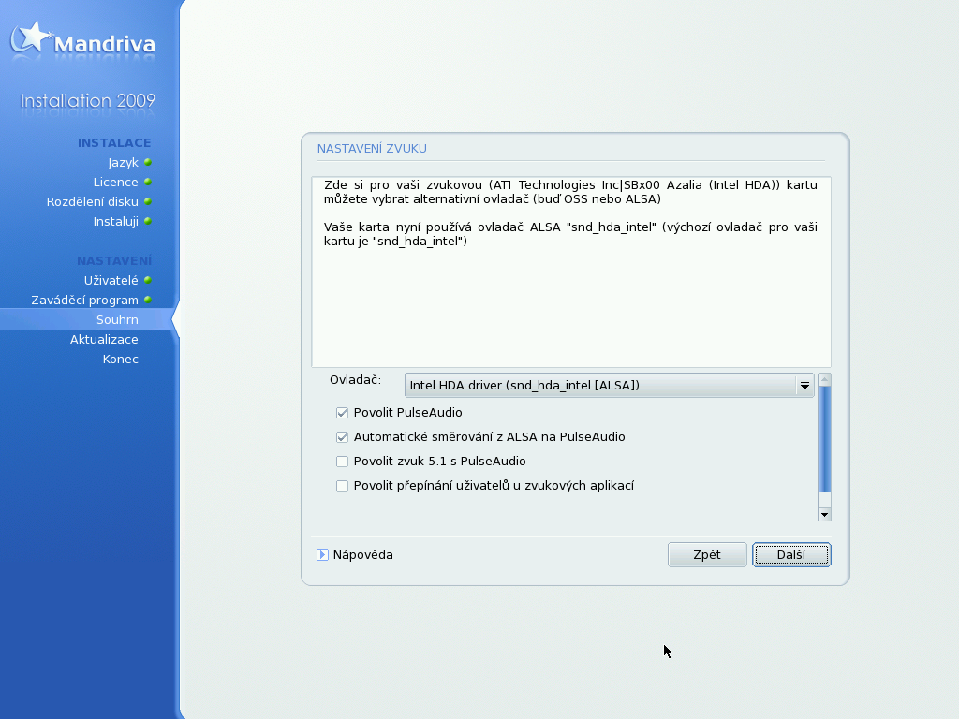Select Licence step in the sidebar
Screen dimensions: 959x719
[x=115, y=183]
